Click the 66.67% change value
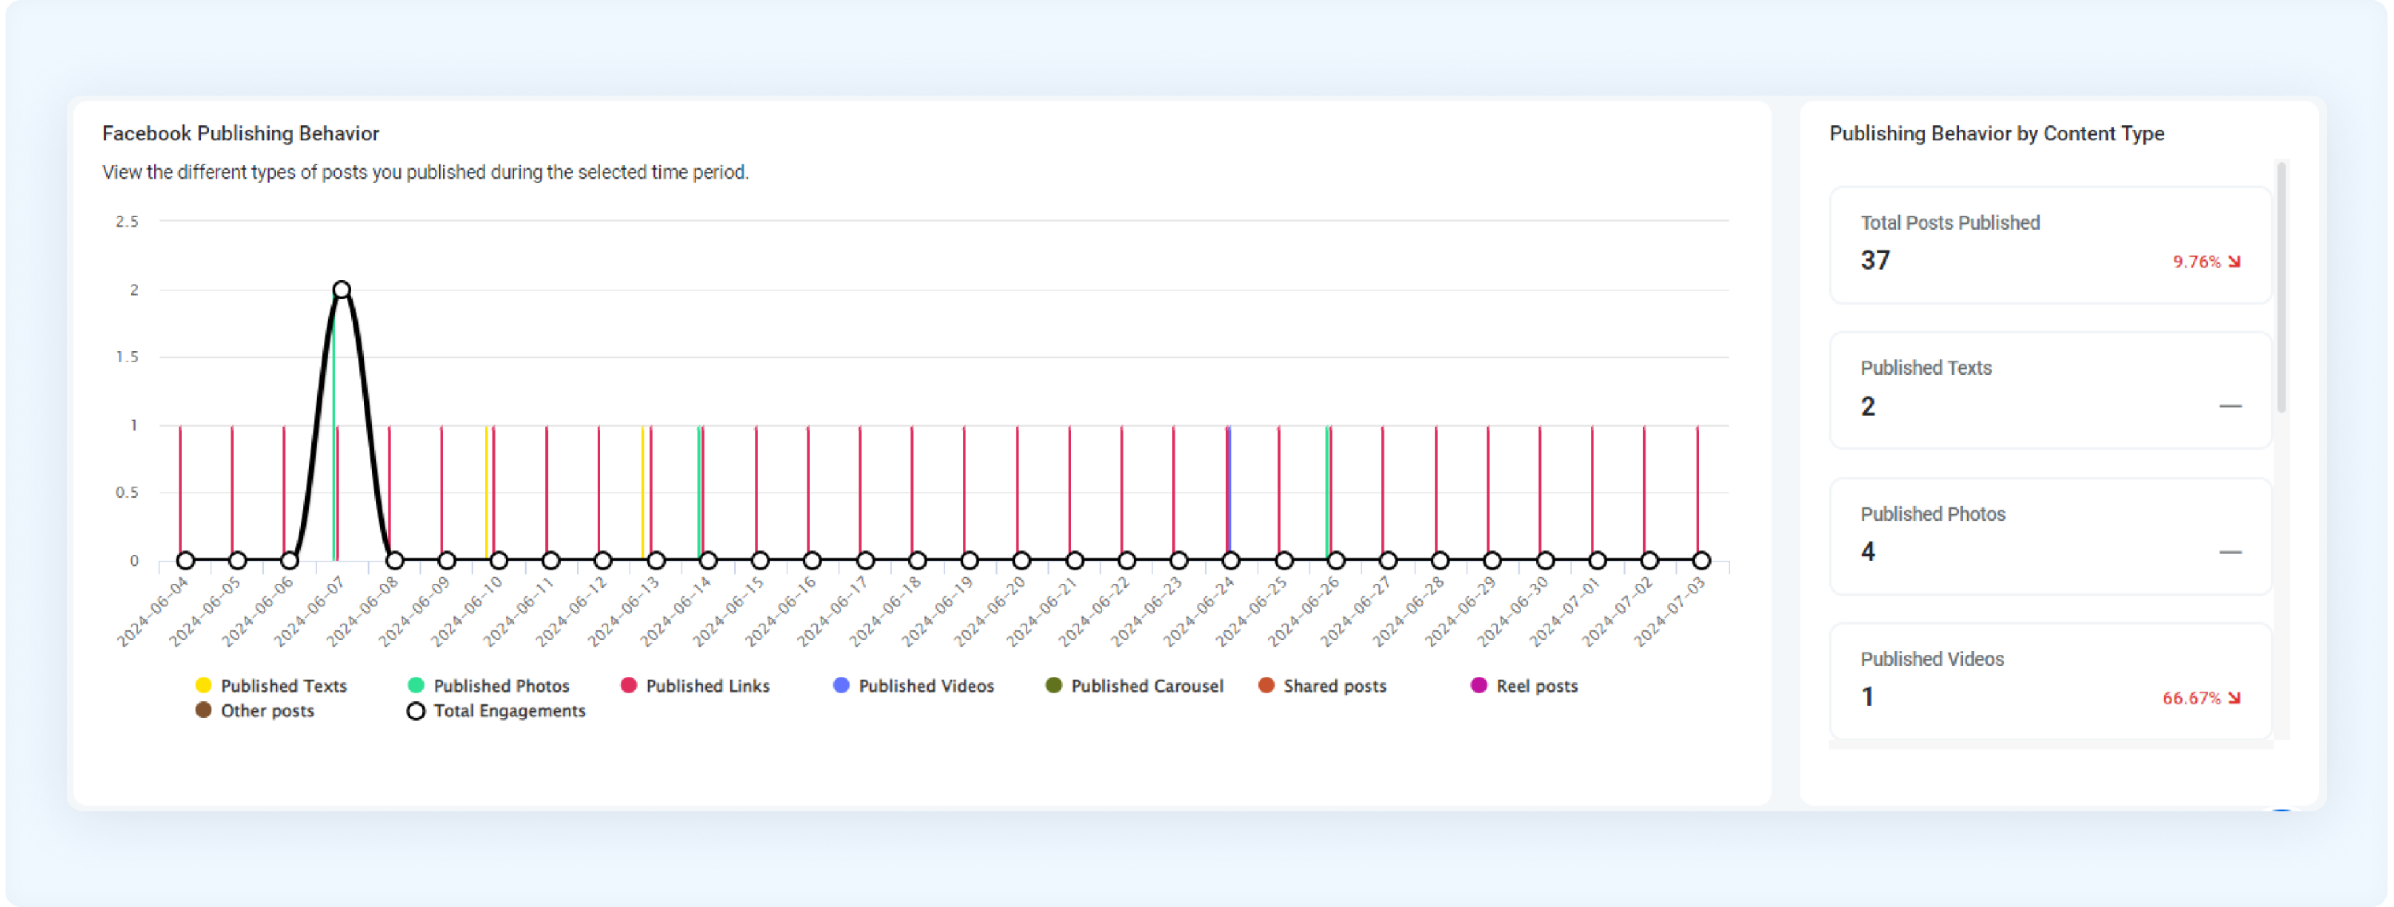 click(2191, 698)
